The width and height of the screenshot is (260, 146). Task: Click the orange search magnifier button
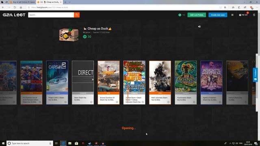pyautogui.click(x=77, y=15)
